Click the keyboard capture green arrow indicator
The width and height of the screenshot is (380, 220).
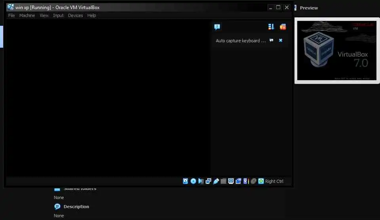tap(261, 181)
